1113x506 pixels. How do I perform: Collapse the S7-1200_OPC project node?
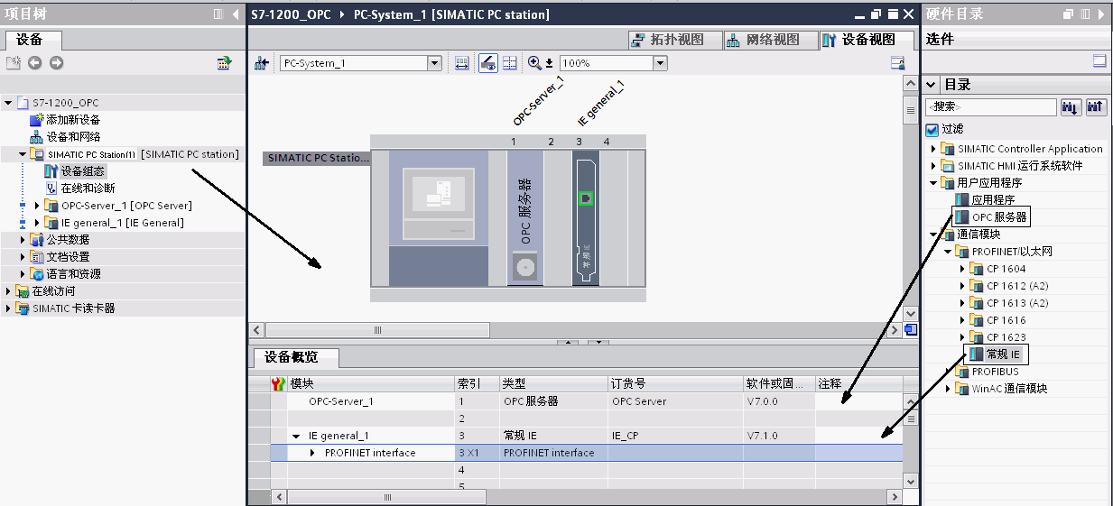(x=9, y=103)
